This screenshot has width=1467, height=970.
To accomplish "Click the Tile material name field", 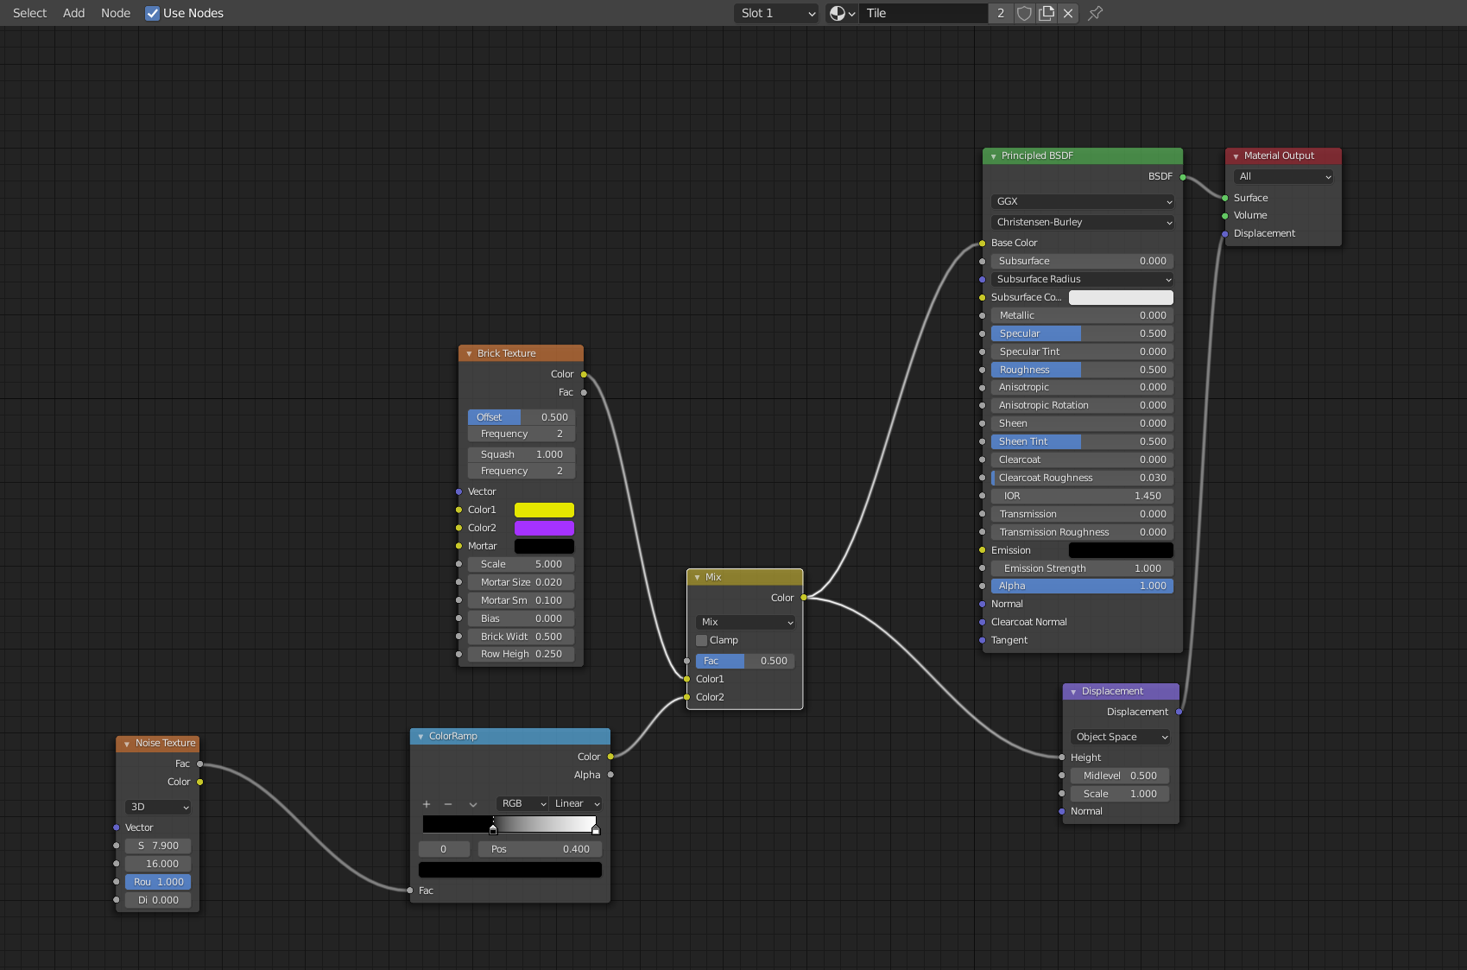I will 924,13.
